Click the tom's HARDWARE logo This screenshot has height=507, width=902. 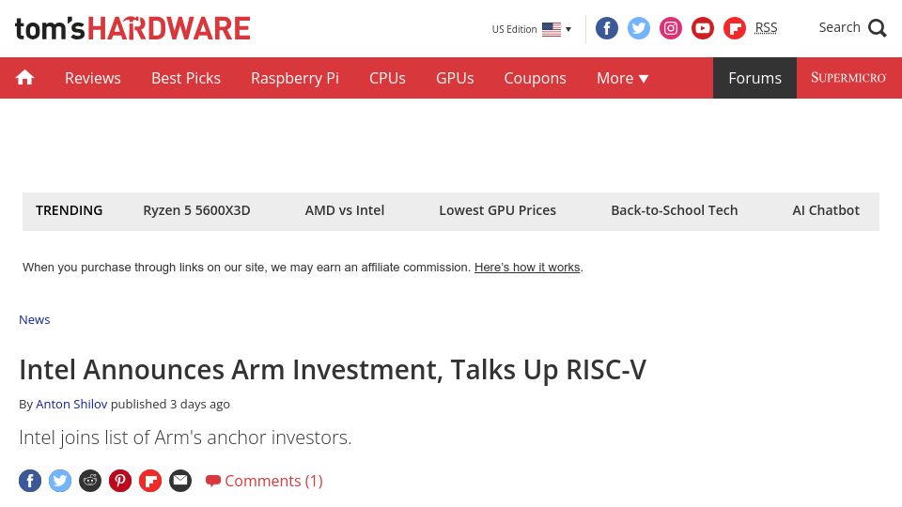132,29
